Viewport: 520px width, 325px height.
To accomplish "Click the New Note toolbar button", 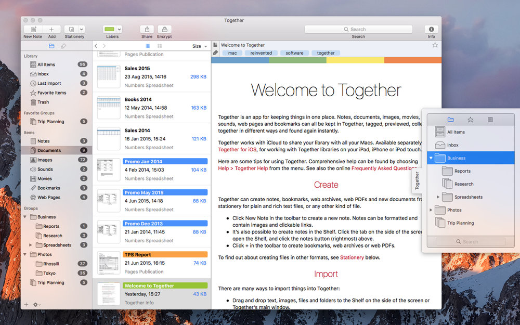I will (x=33, y=30).
